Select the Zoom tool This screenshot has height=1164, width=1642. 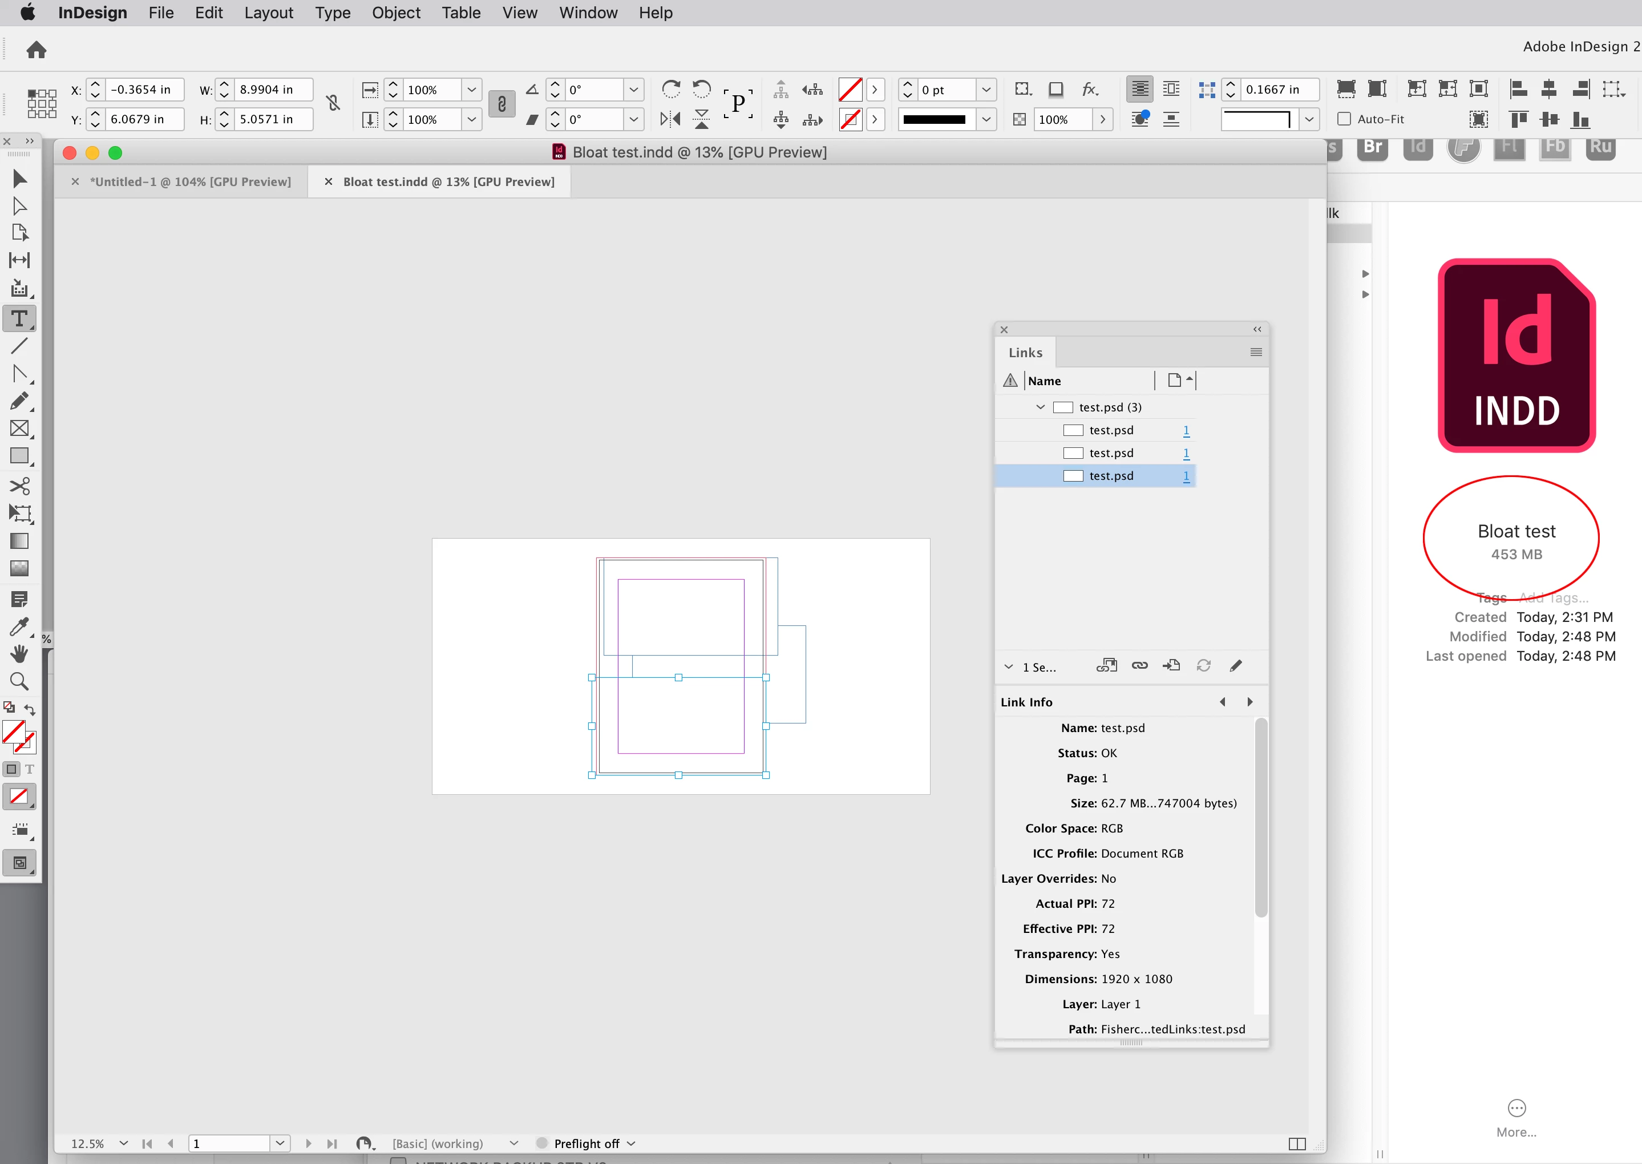click(19, 681)
